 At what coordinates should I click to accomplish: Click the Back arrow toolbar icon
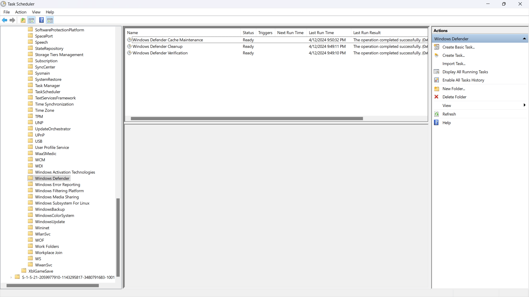5,20
